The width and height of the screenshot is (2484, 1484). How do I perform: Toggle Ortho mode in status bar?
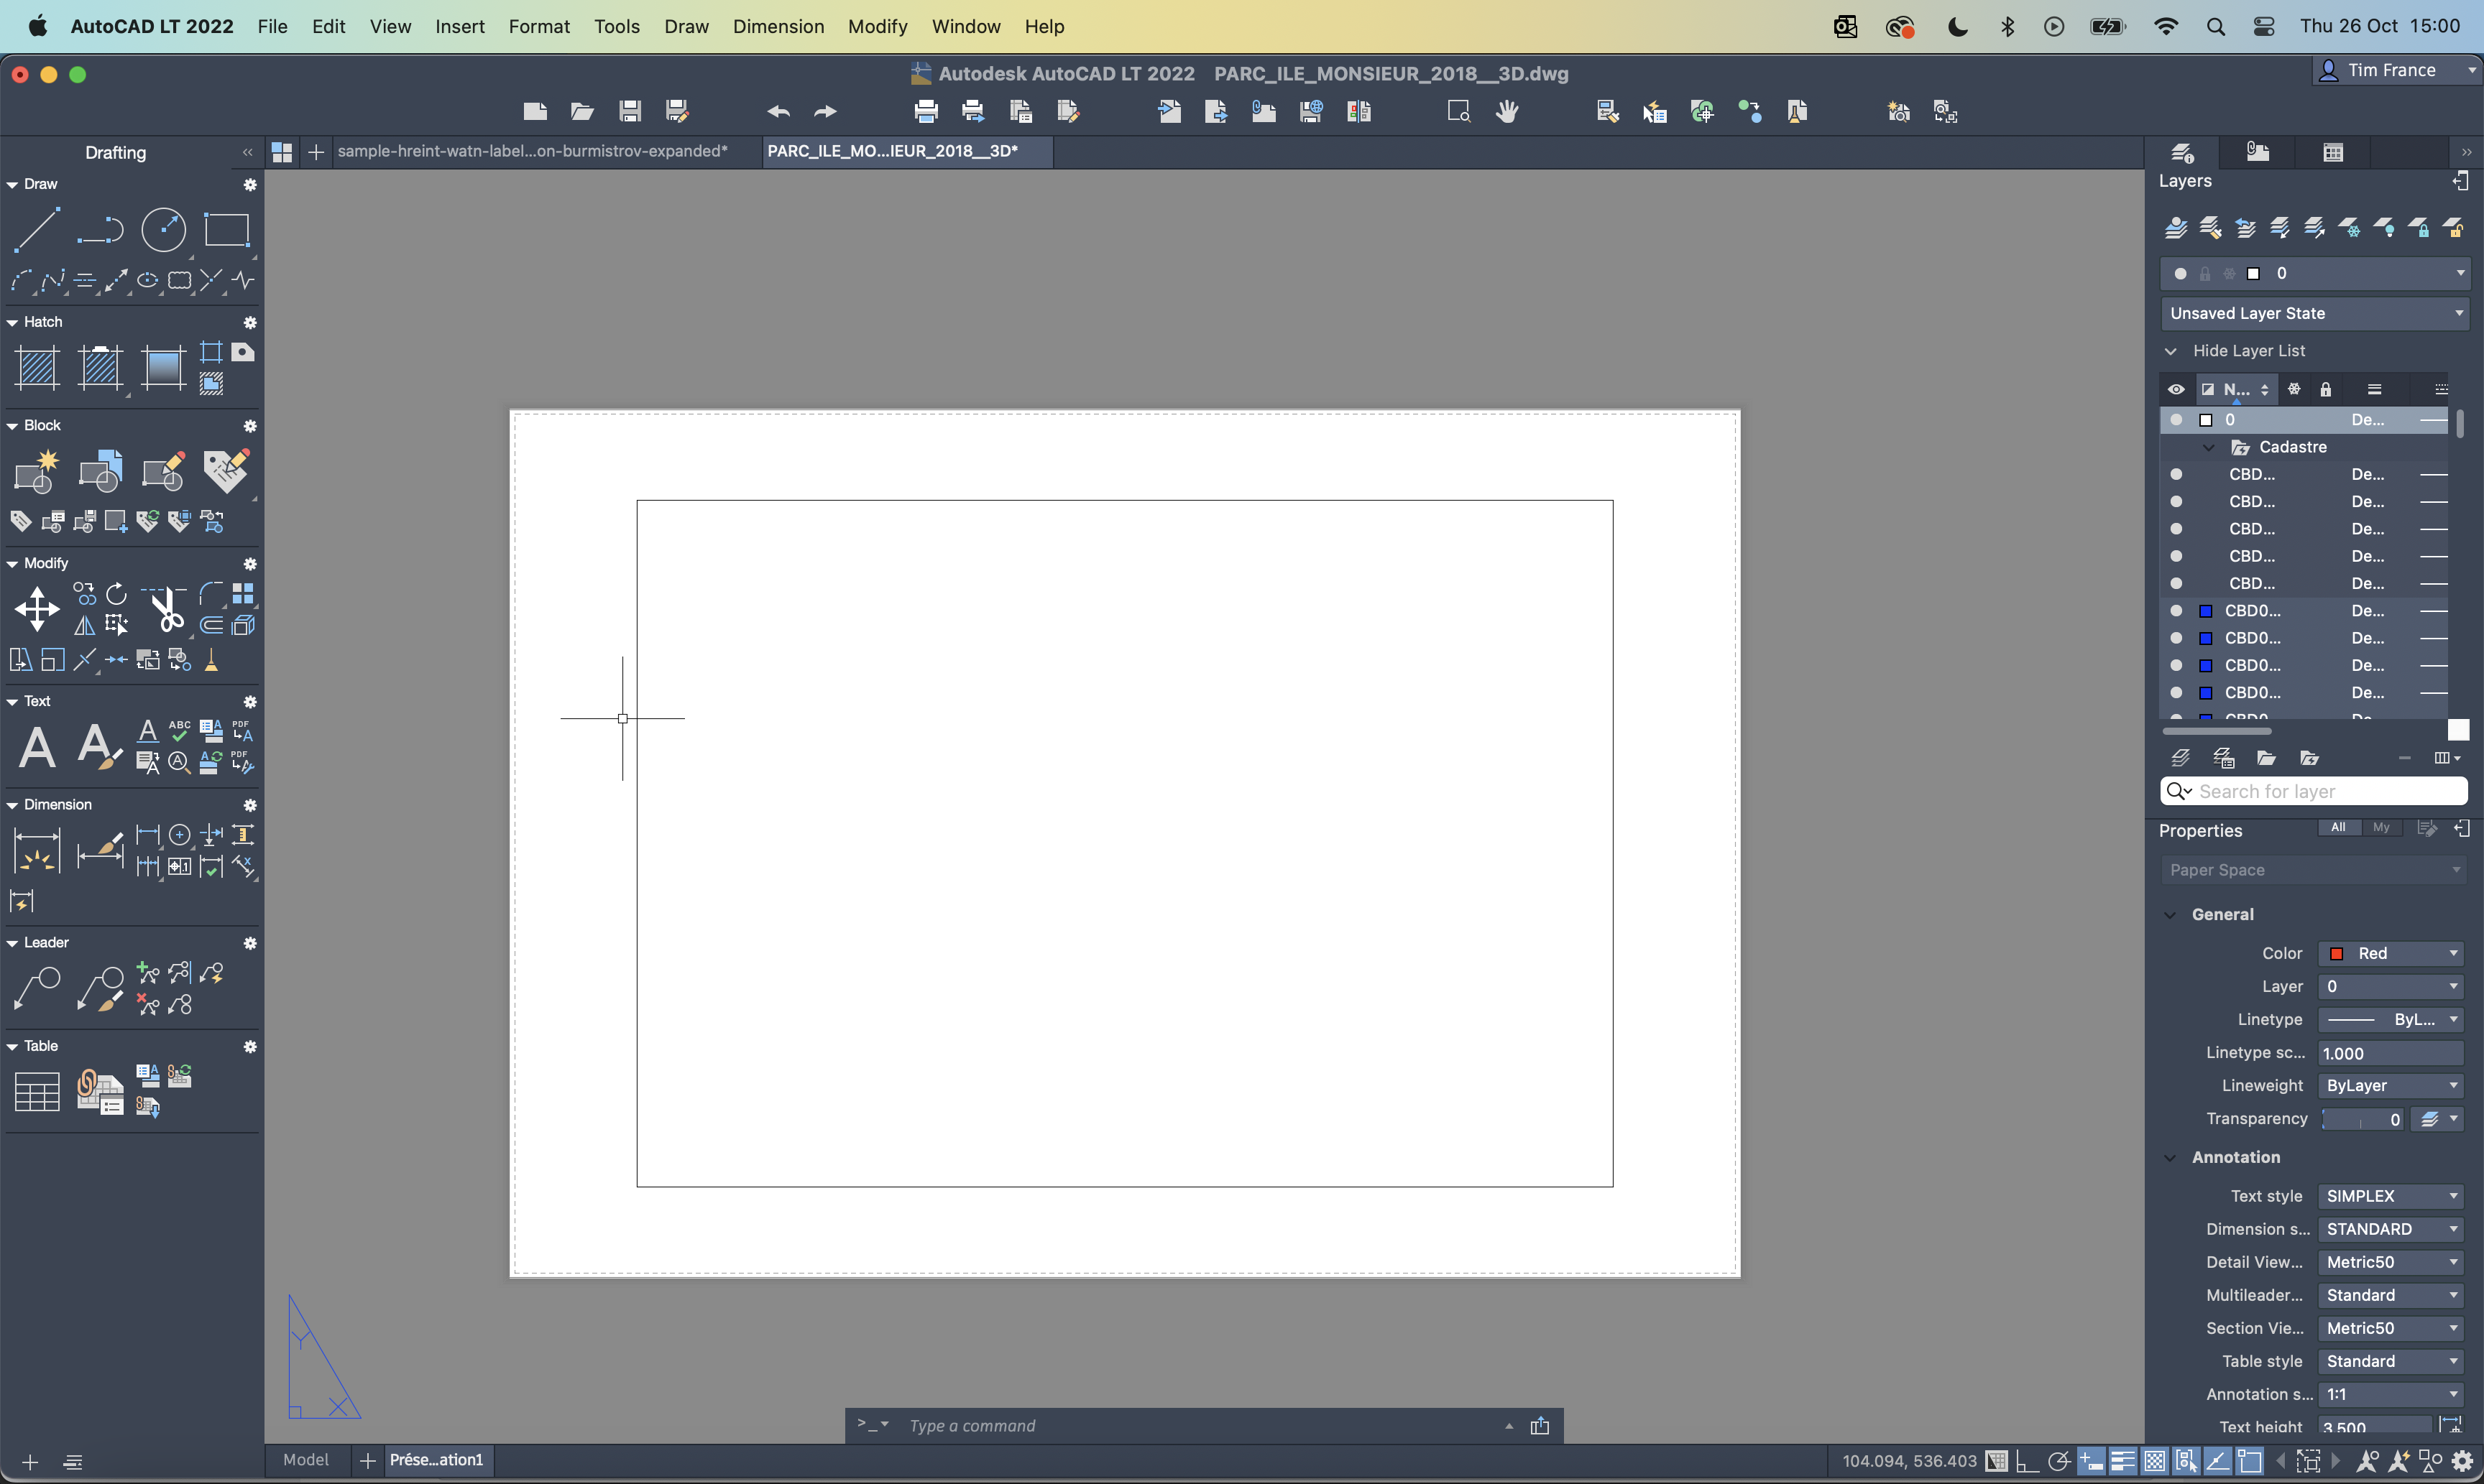[2027, 1461]
